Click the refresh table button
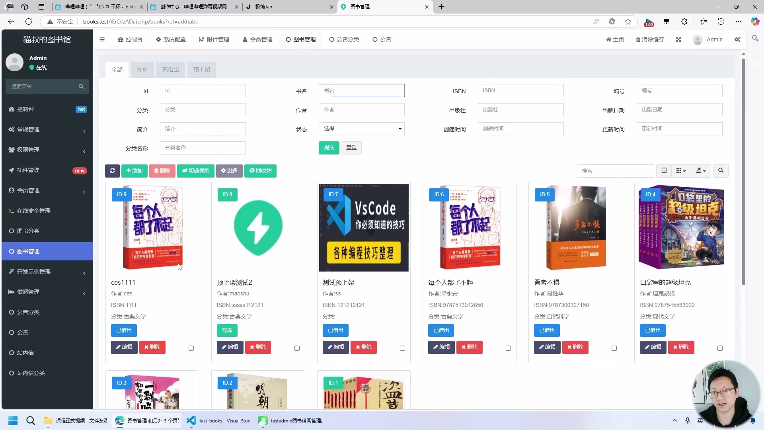Screen dimensions: 764x430 [x=112, y=171]
